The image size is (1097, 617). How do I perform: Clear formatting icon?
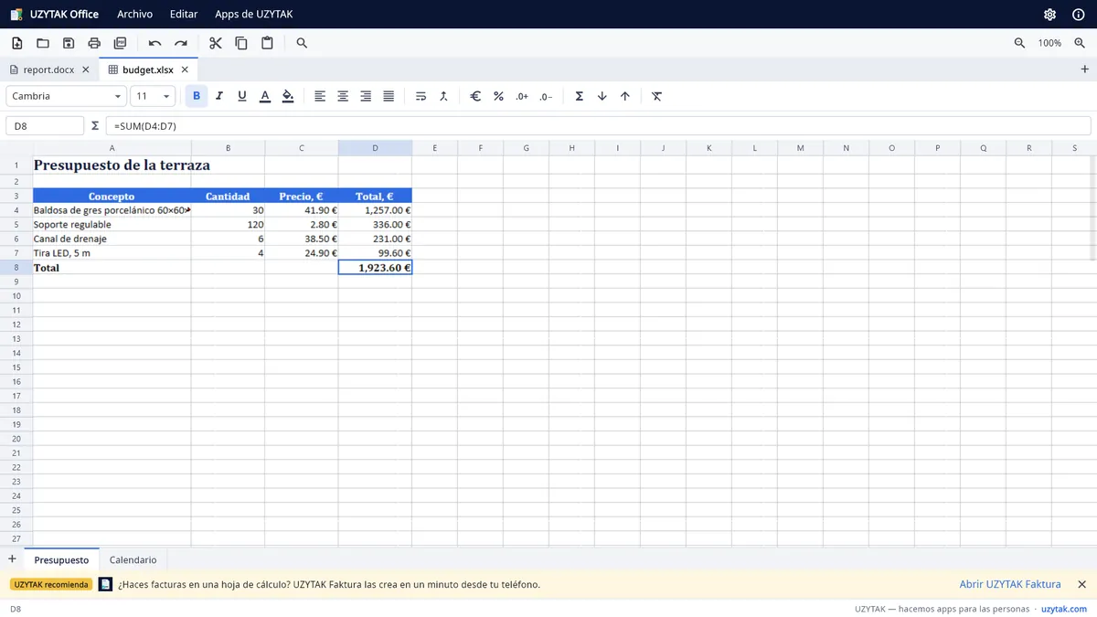pyautogui.click(x=656, y=96)
